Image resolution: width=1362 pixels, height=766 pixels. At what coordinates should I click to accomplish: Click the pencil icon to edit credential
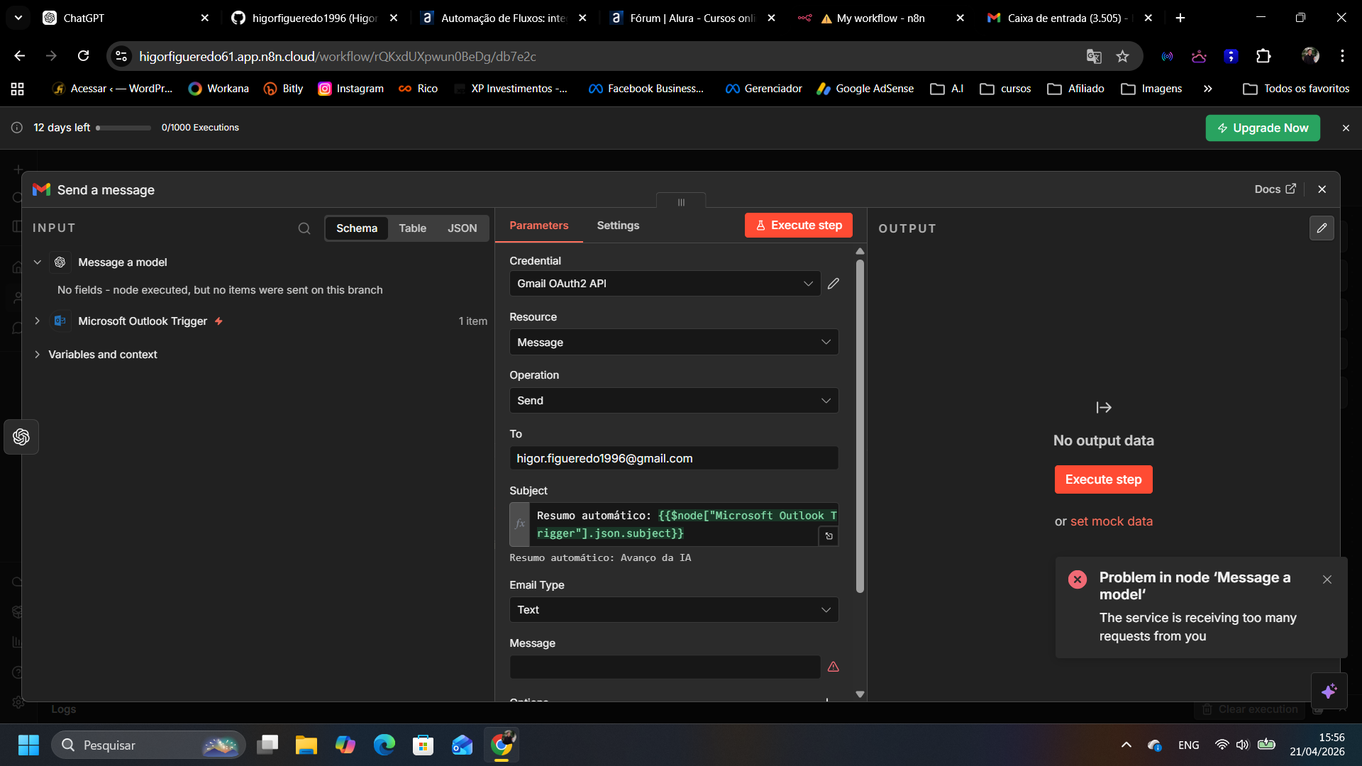coord(834,284)
